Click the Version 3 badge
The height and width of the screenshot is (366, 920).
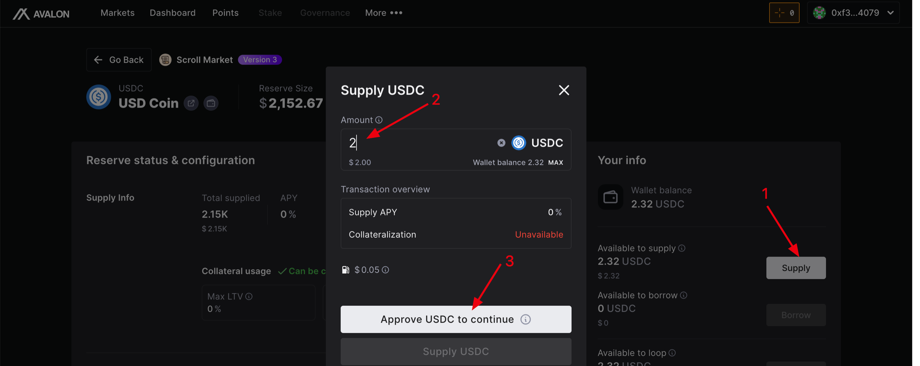(260, 60)
